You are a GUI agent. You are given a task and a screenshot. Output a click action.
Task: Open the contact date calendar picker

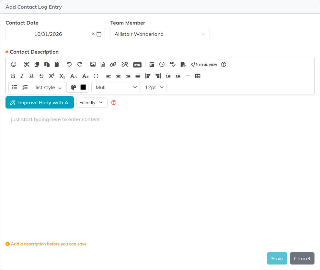coord(99,34)
